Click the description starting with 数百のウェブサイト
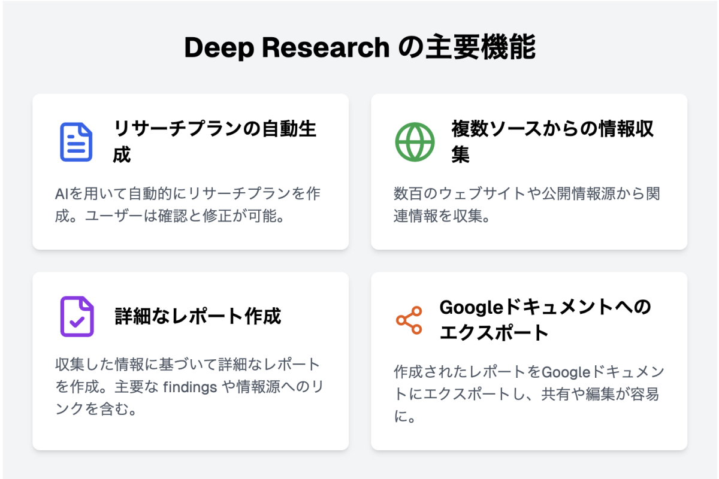719x479 pixels. [527, 205]
